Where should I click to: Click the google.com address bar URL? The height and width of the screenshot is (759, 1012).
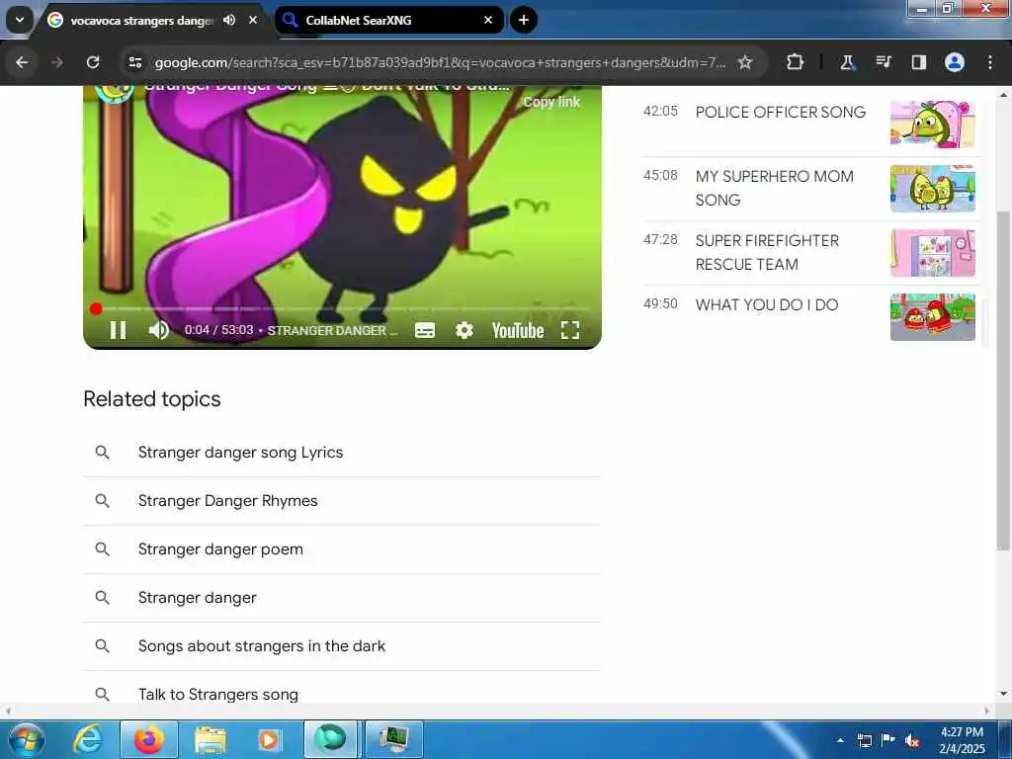click(x=440, y=62)
